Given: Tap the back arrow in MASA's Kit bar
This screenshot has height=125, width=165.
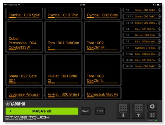Looking at the screenshot, I should [x=10, y=111].
